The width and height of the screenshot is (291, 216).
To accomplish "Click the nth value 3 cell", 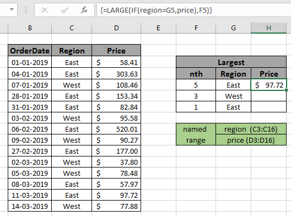I will tap(196, 96).
